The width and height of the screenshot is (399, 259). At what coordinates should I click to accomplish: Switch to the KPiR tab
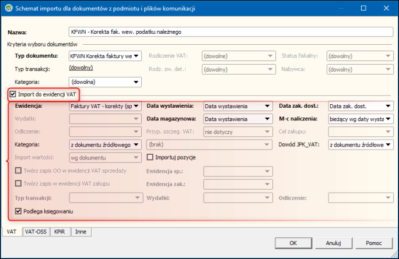[60, 232]
